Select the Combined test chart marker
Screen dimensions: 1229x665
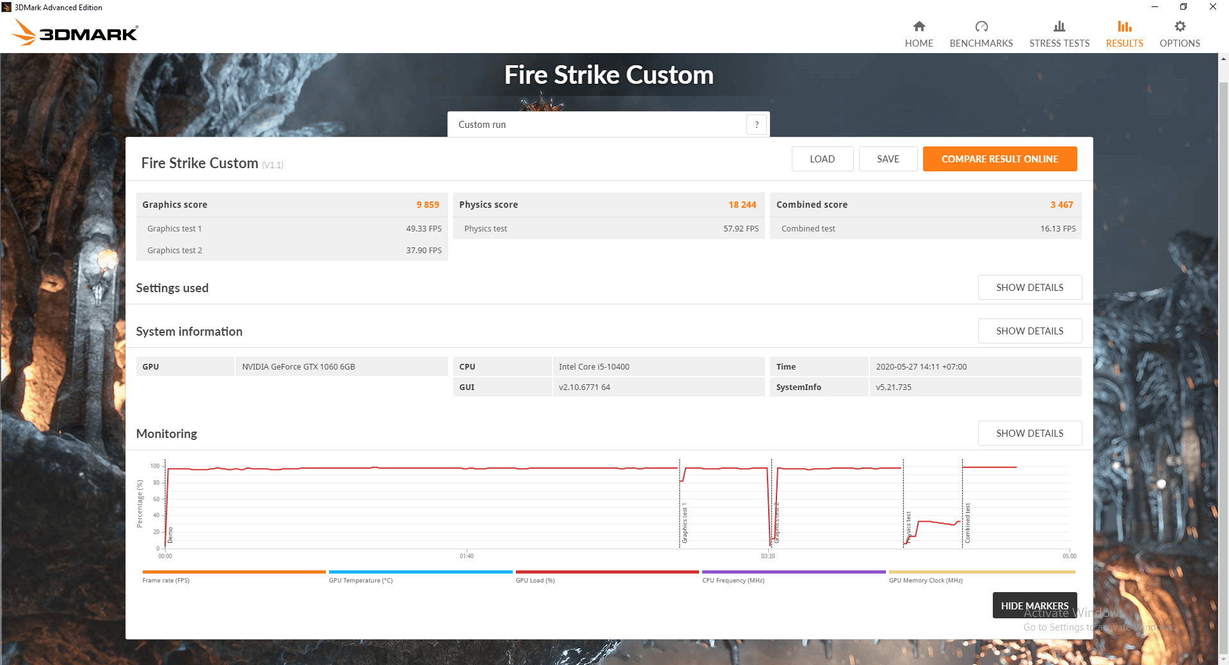tap(967, 522)
